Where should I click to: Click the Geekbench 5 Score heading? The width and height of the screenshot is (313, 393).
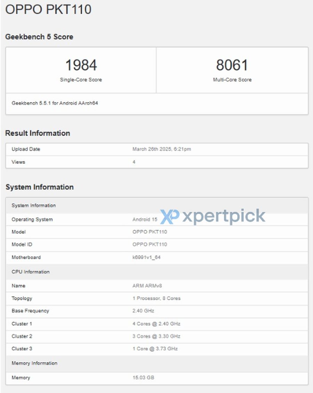point(39,37)
